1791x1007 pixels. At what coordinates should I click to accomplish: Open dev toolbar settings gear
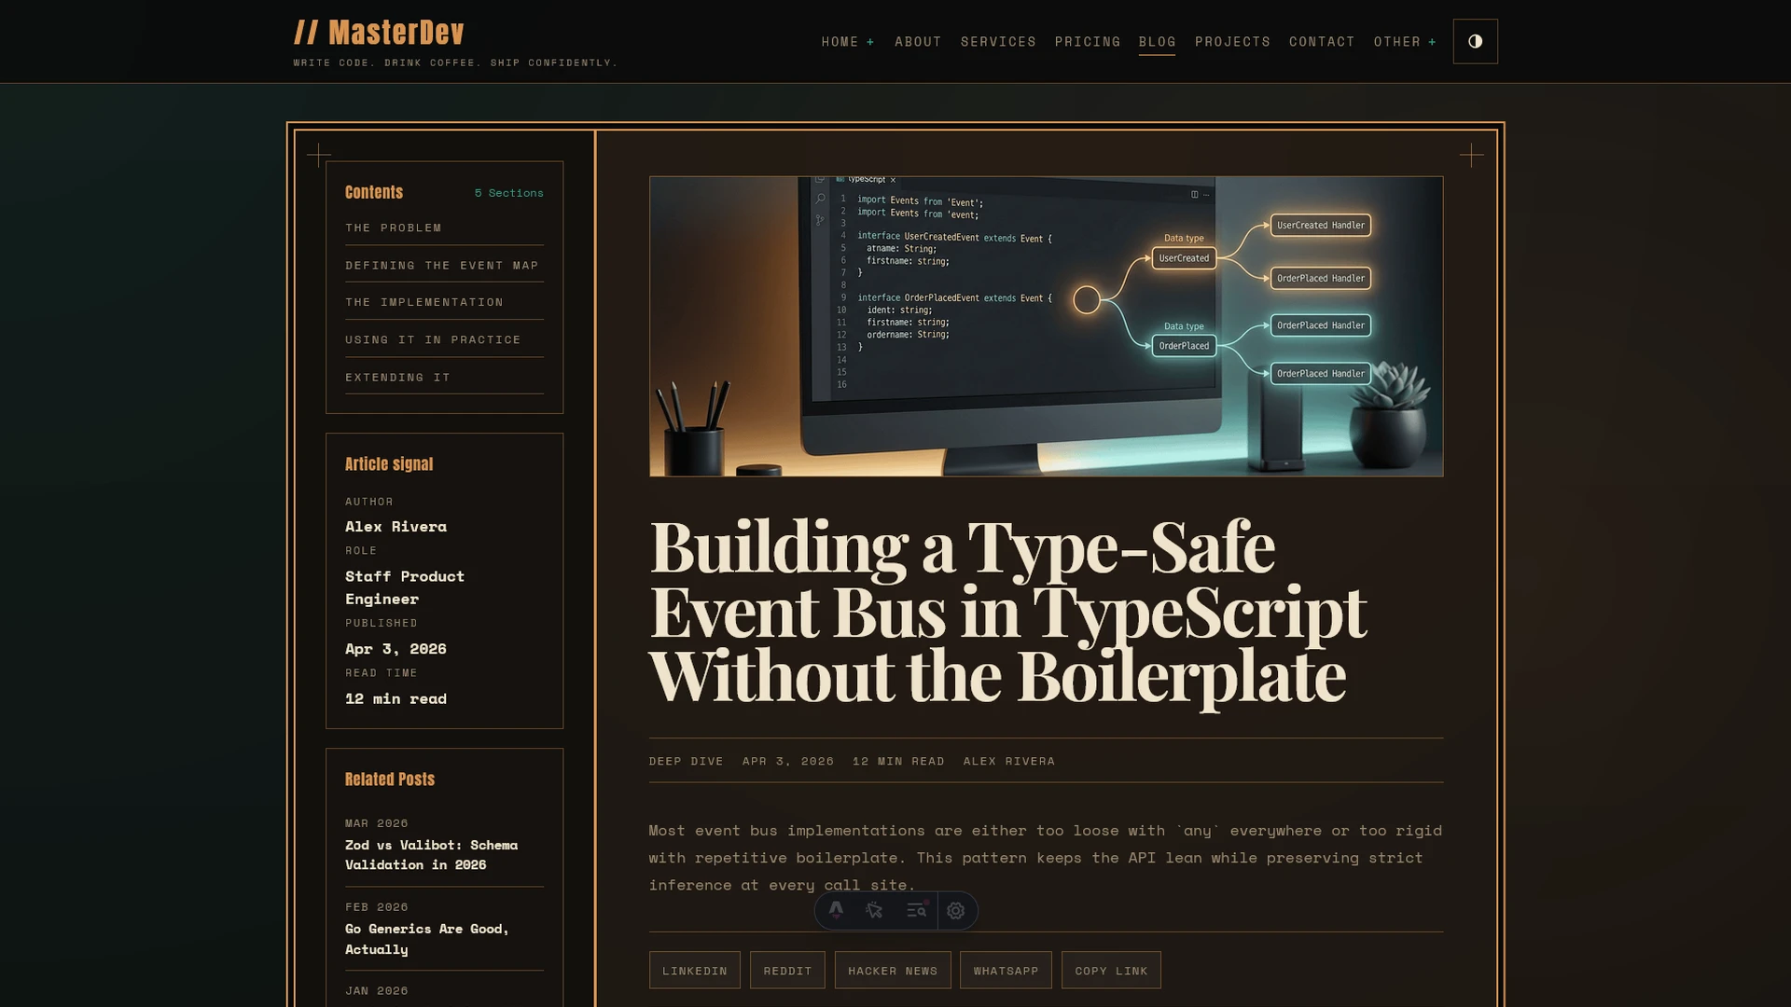[x=956, y=910]
